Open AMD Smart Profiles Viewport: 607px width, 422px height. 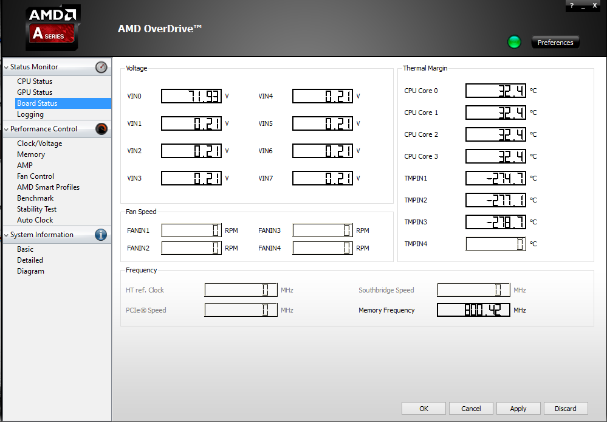pyautogui.click(x=49, y=187)
